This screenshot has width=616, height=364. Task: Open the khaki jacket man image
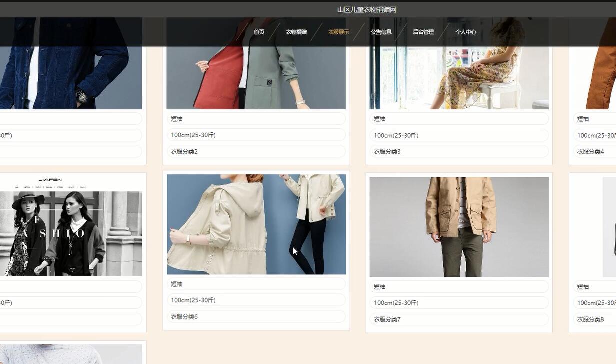click(459, 227)
